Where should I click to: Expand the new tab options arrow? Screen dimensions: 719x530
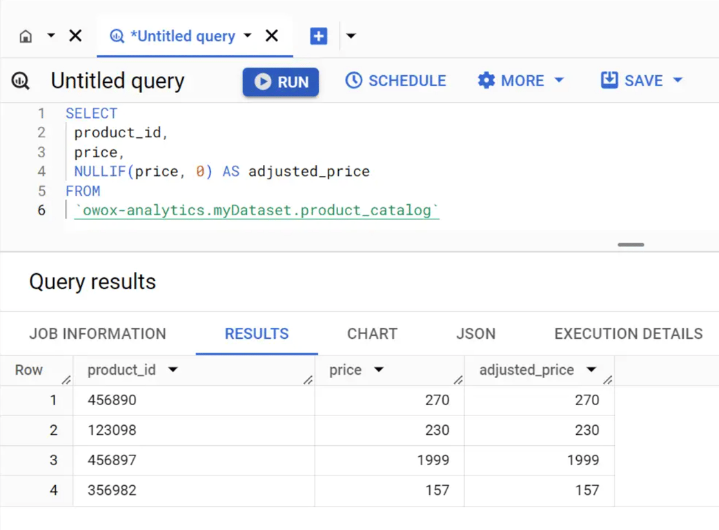click(x=351, y=36)
